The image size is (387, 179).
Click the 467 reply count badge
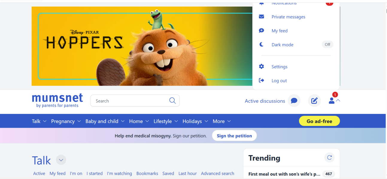(x=329, y=174)
